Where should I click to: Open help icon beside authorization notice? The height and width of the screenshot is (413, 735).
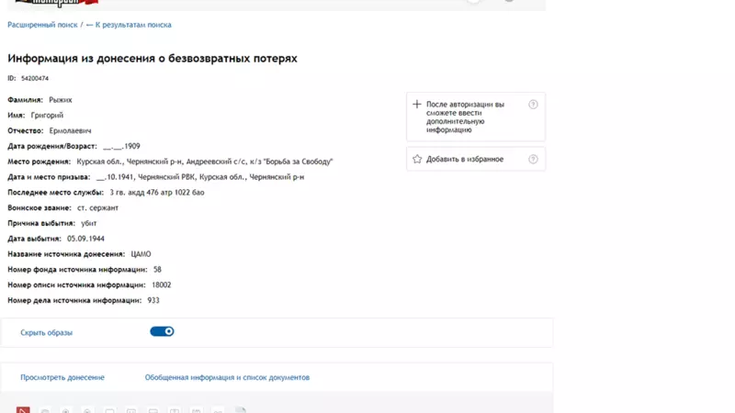[x=533, y=105]
